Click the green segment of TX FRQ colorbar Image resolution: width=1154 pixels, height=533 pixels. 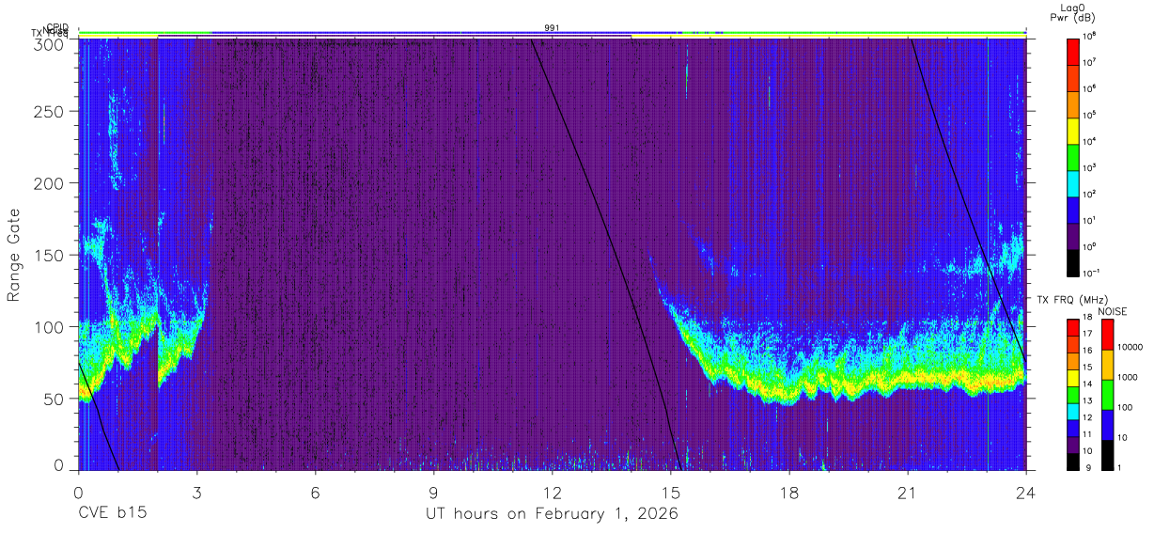tap(1073, 394)
